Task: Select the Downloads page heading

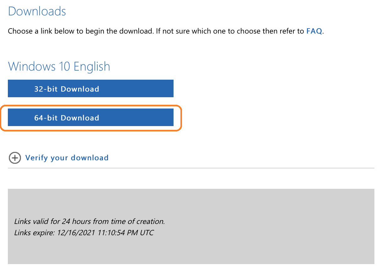Action: (37, 11)
